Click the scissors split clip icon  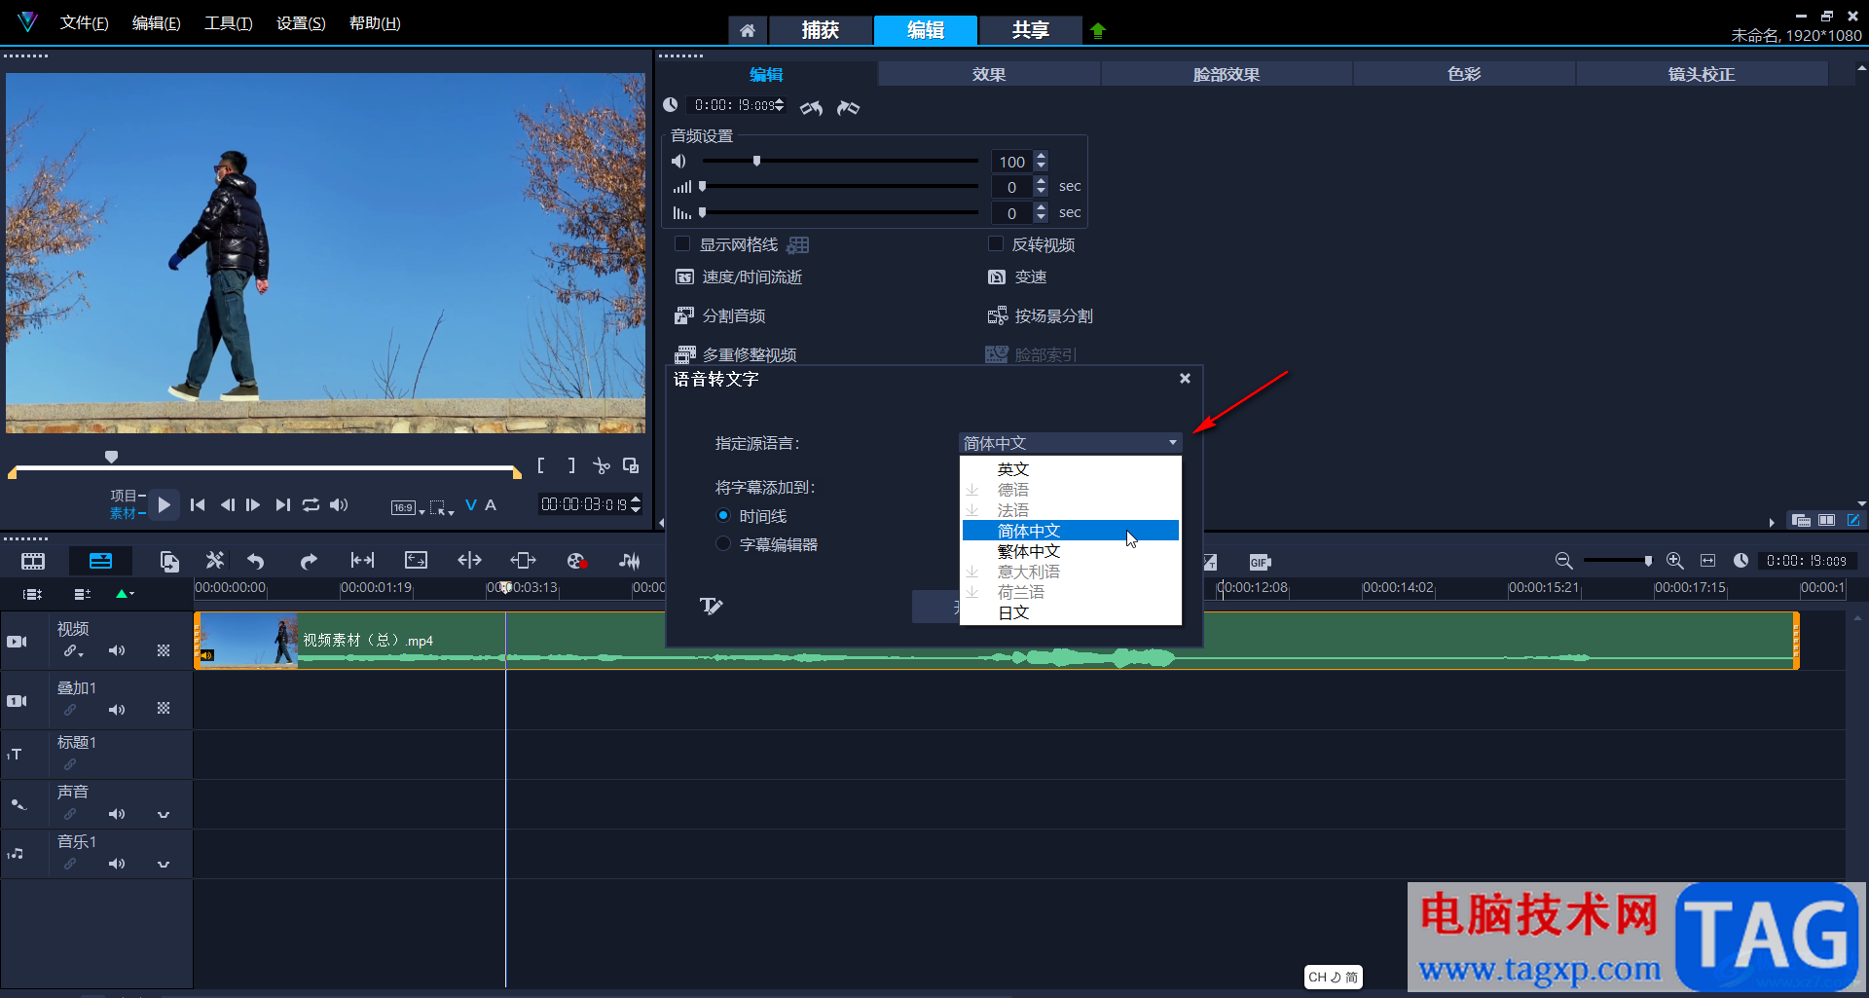(602, 466)
